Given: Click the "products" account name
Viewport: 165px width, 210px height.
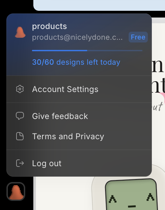Looking at the screenshot, I should coord(49,26).
